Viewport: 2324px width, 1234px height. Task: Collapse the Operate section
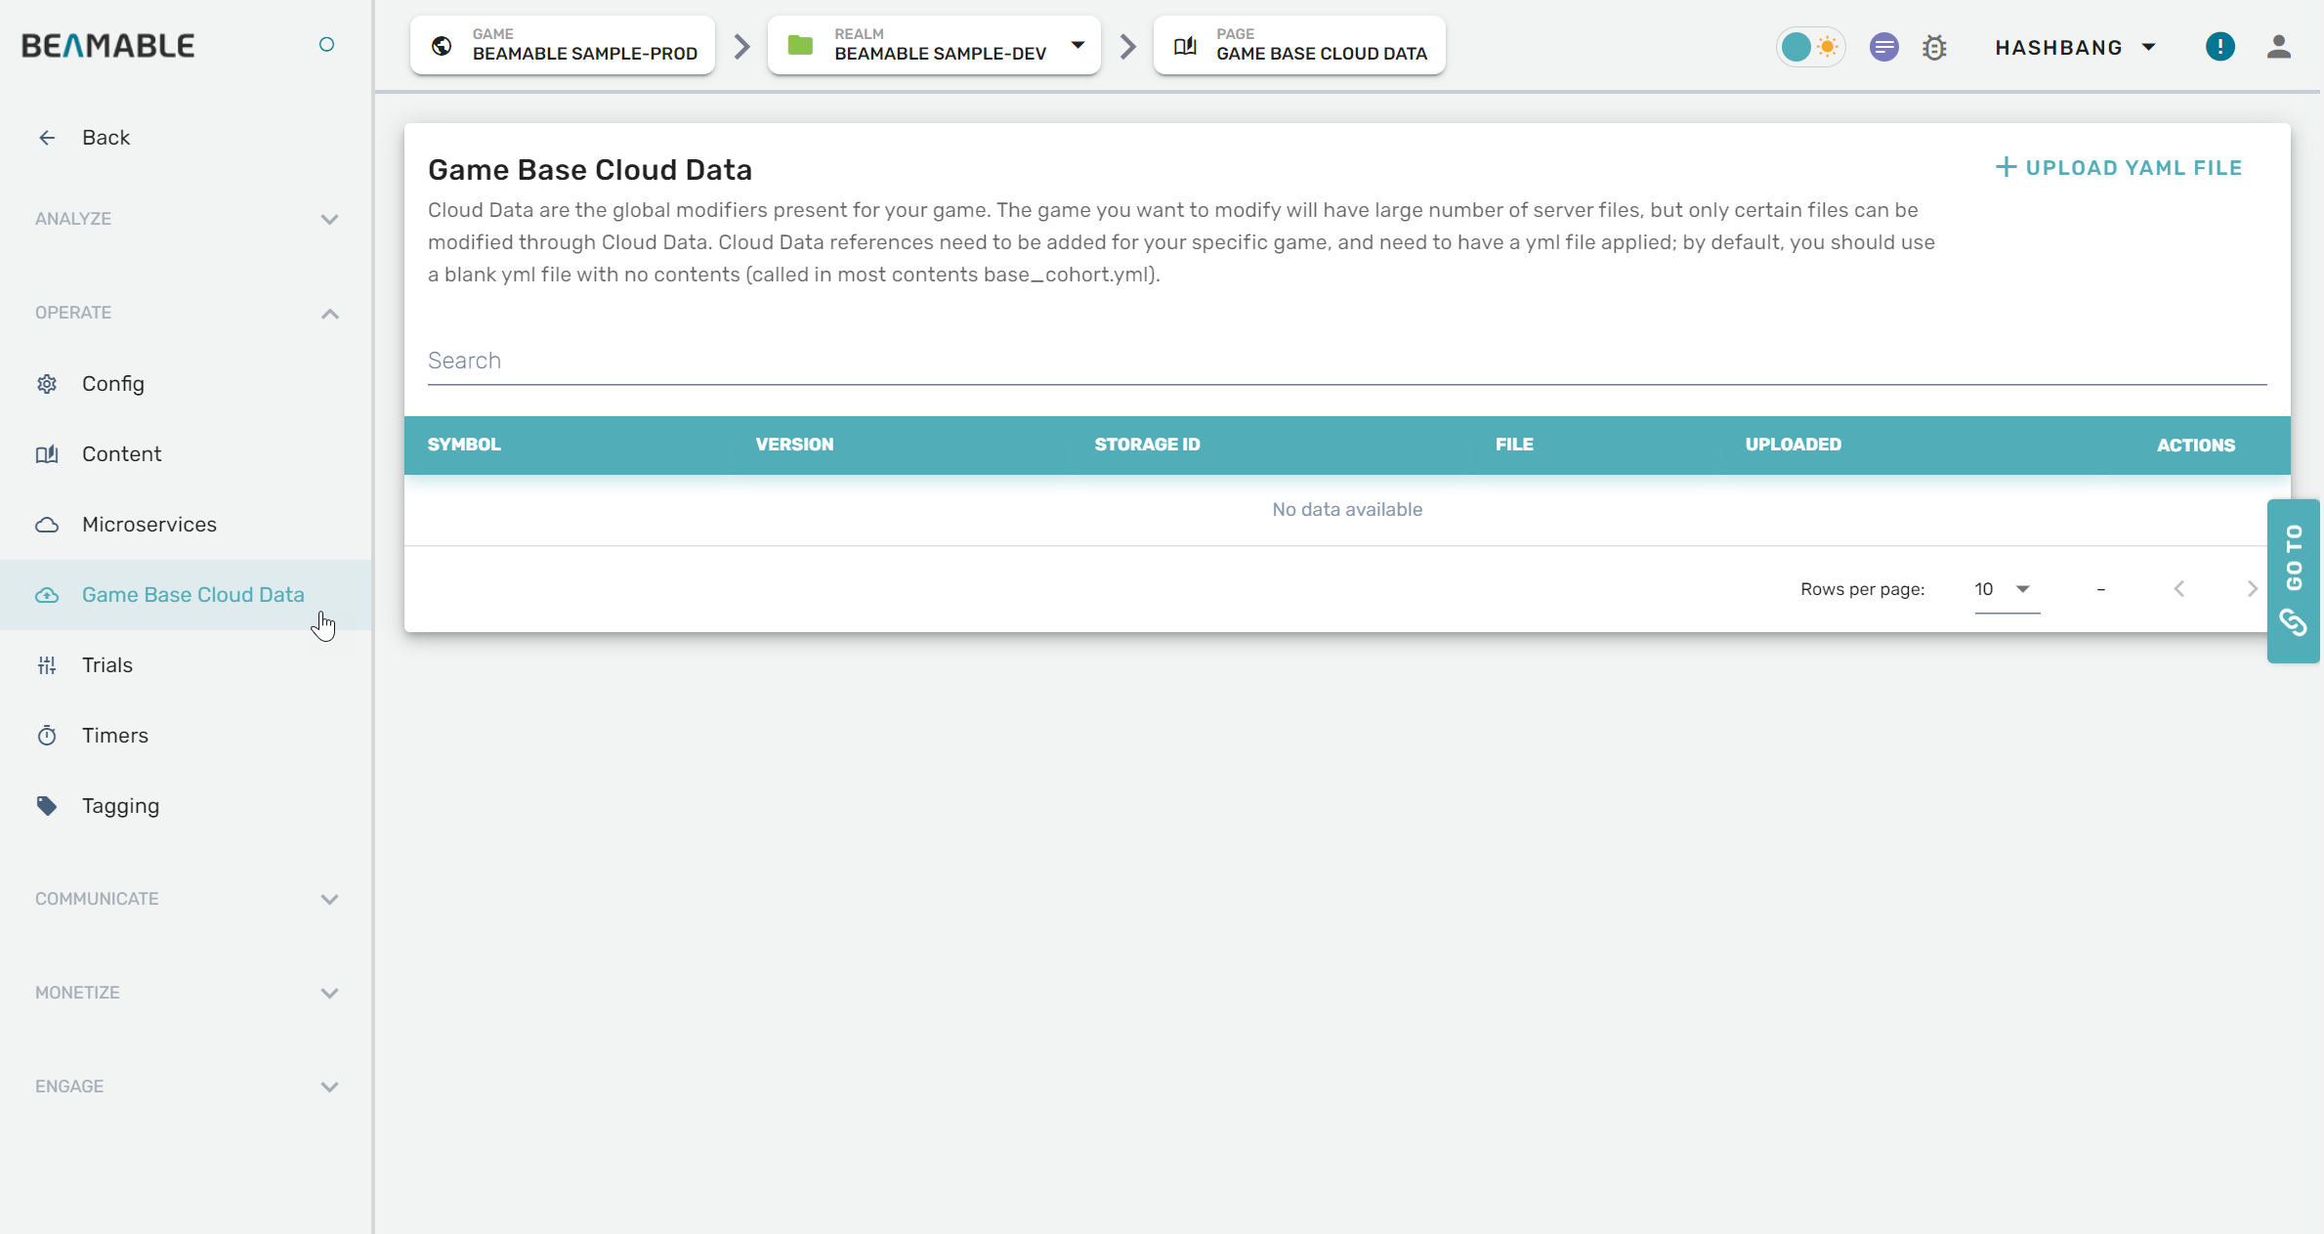[x=329, y=314]
